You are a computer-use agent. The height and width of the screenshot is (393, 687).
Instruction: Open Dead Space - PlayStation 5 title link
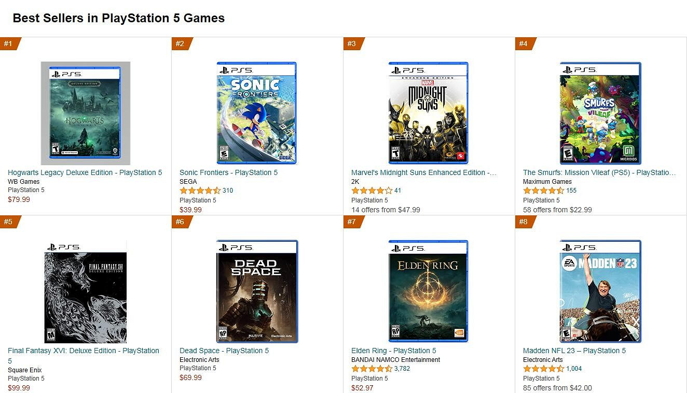coord(224,351)
